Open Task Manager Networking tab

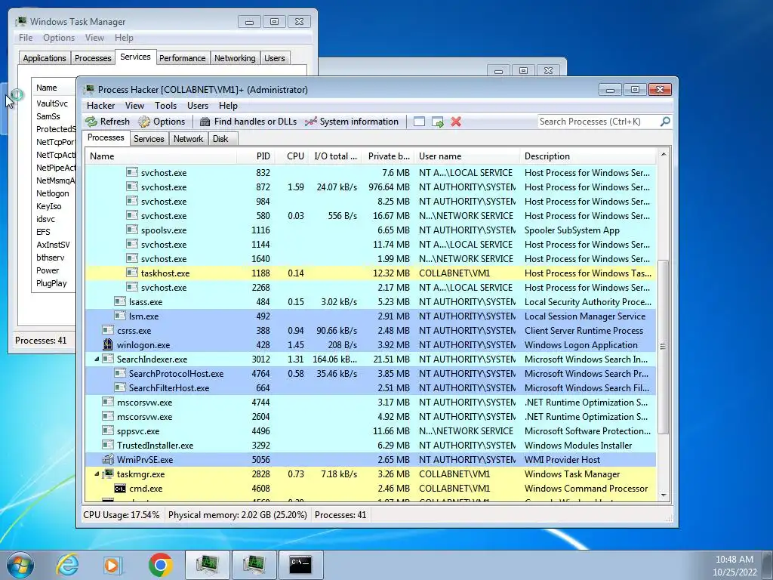(235, 58)
